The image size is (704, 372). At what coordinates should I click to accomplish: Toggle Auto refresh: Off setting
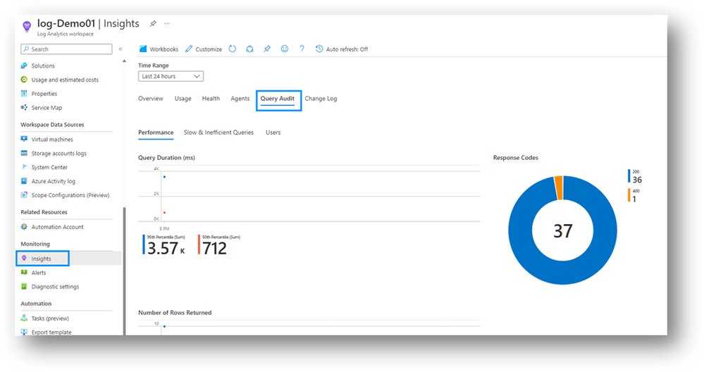[x=342, y=49]
